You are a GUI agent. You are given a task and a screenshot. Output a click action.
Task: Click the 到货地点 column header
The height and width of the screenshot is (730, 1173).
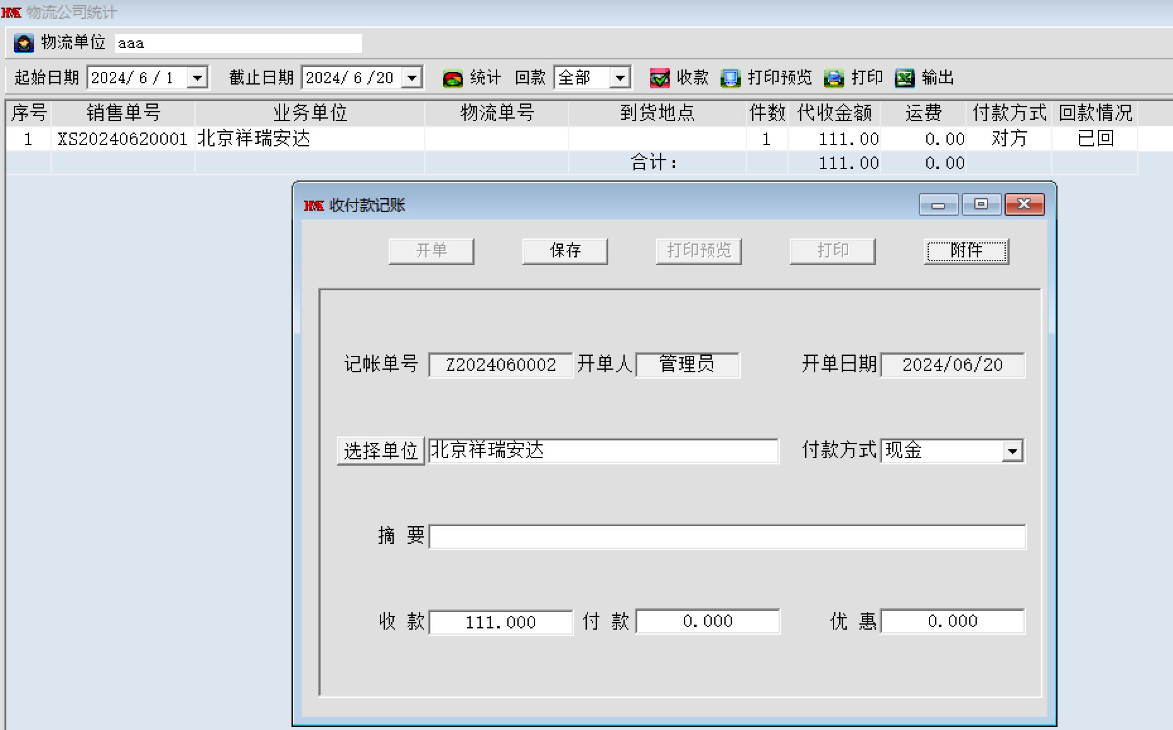coord(657,113)
